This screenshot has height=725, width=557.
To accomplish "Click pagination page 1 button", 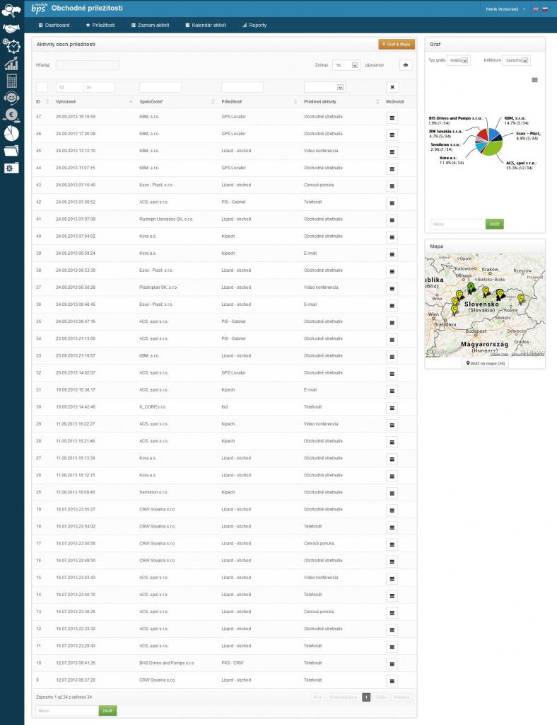I will click(x=366, y=697).
